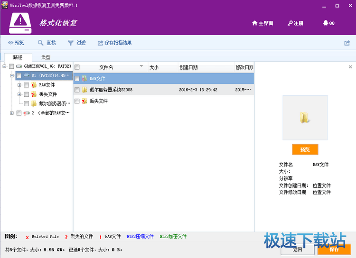
Task: Click the orange 预览 button
Action: (x=305, y=149)
